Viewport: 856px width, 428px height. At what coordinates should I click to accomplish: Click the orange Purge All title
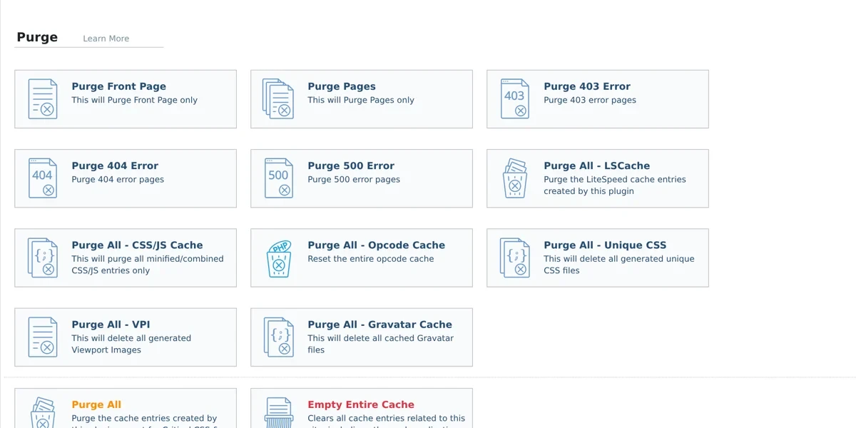(x=96, y=404)
